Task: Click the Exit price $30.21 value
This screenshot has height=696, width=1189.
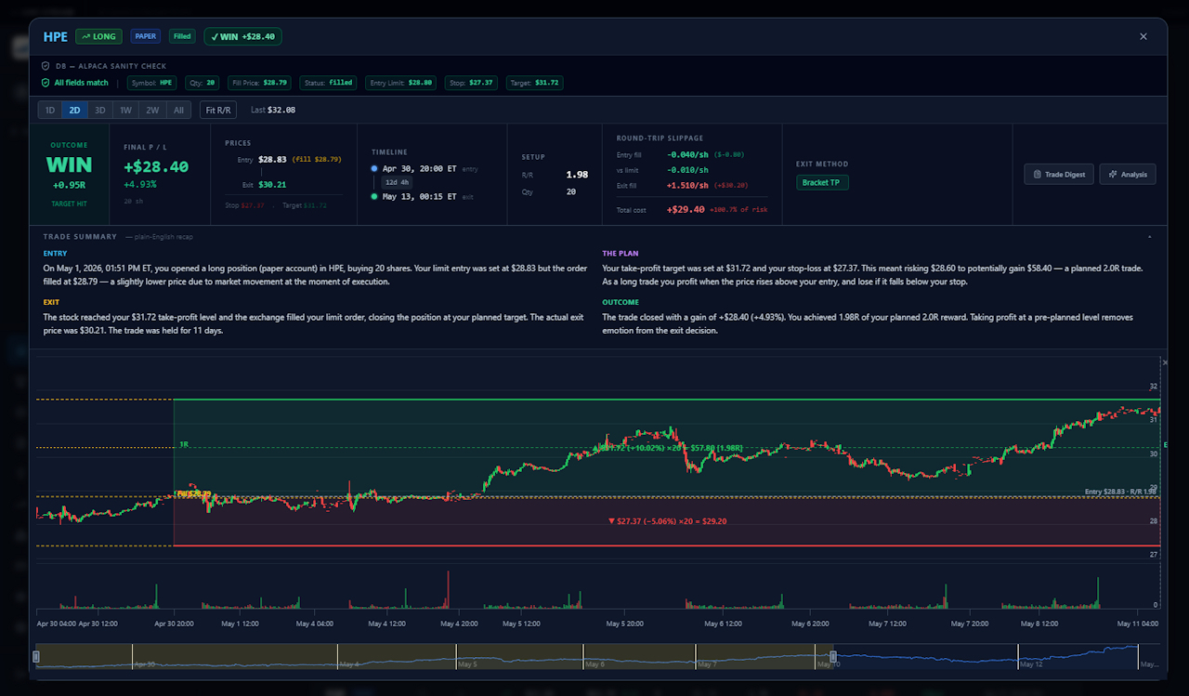Action: [x=272, y=184]
